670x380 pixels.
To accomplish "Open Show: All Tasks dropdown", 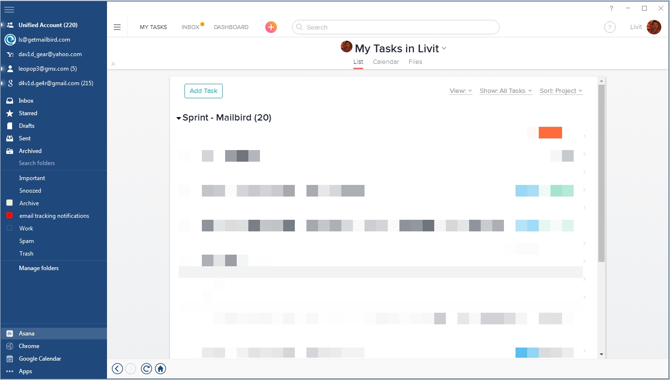I will pos(506,91).
